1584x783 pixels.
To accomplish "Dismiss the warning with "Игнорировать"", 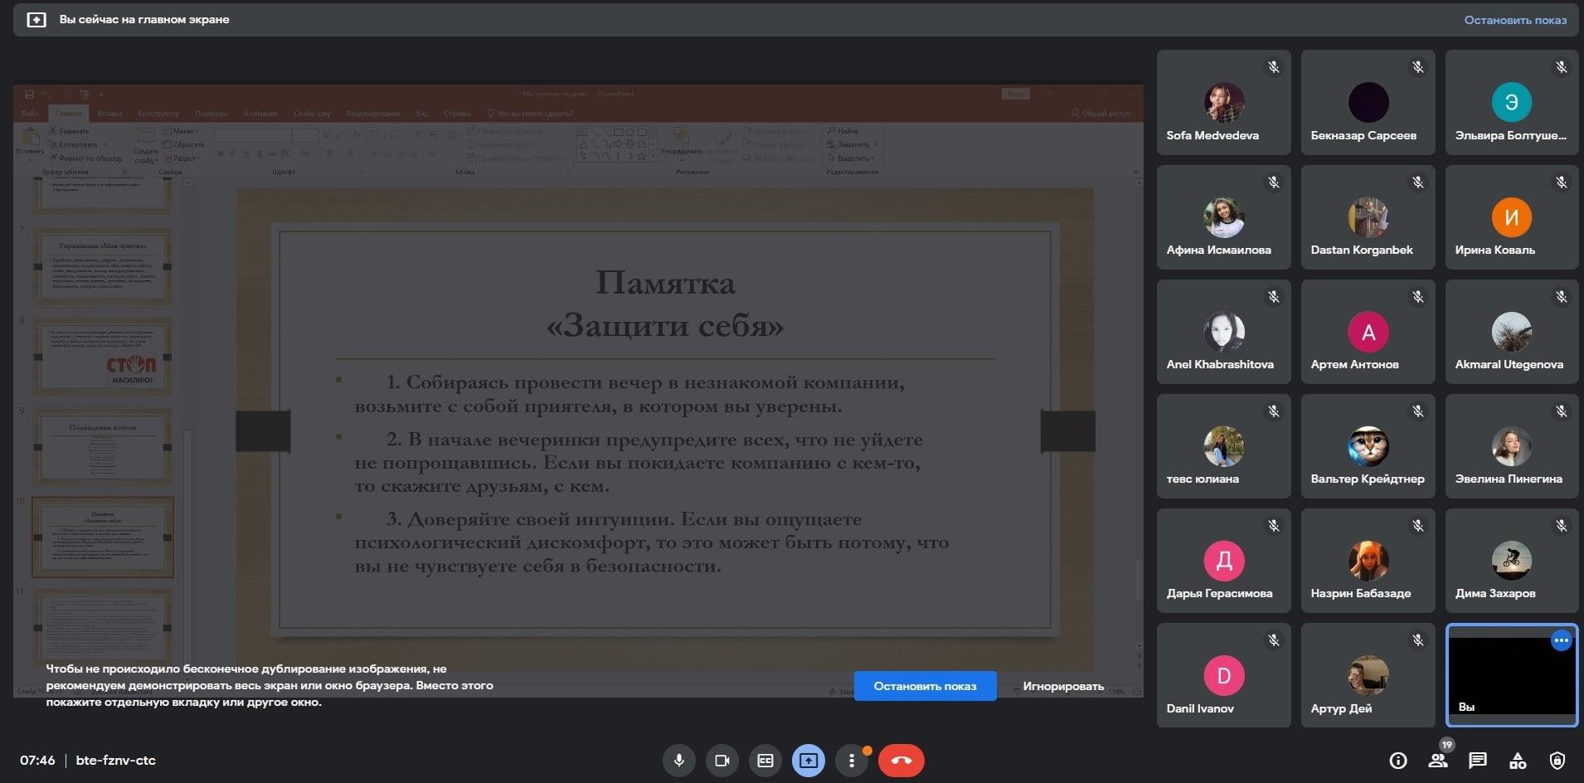I will 1062,686.
